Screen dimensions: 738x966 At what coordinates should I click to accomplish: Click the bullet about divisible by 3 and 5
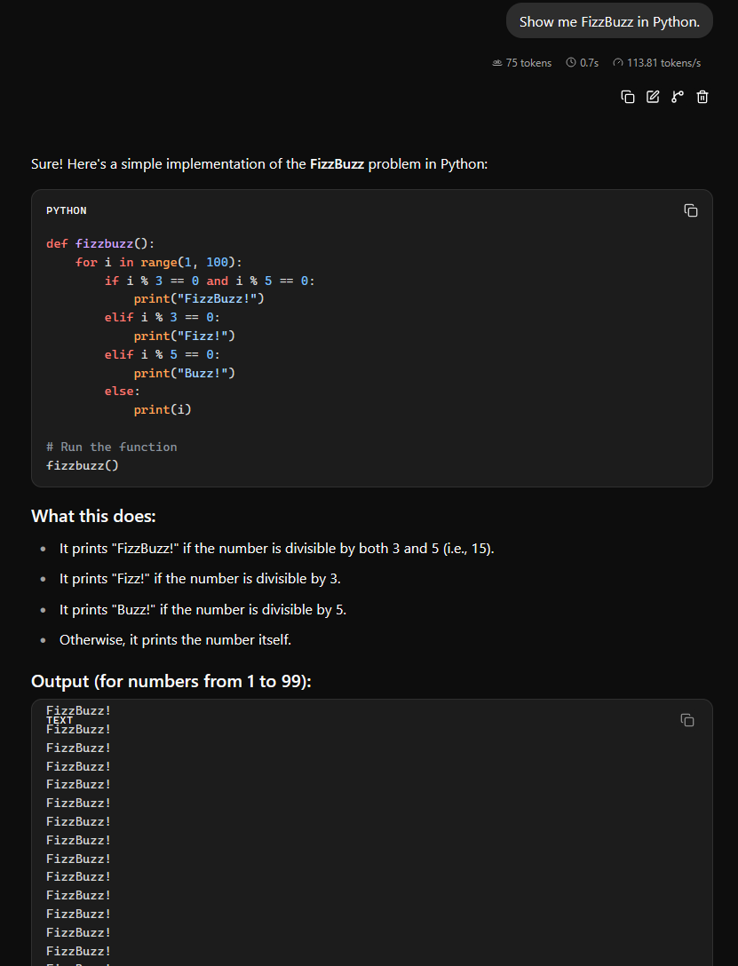276,549
